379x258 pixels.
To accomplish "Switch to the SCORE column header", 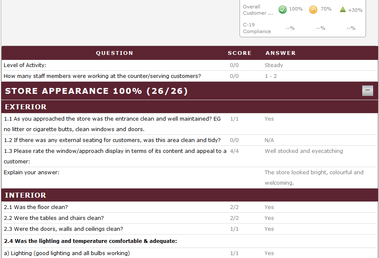I will [240, 53].
